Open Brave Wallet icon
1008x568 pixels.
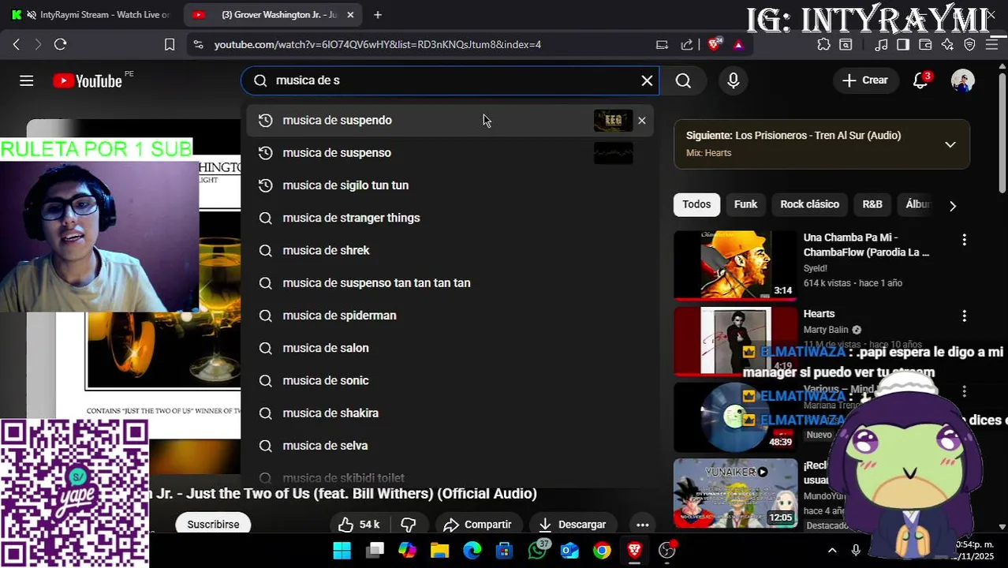tap(925, 45)
